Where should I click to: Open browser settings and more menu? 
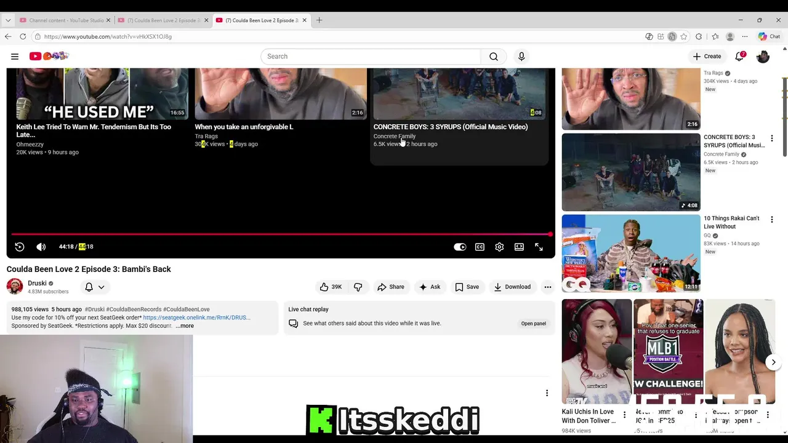[745, 37]
